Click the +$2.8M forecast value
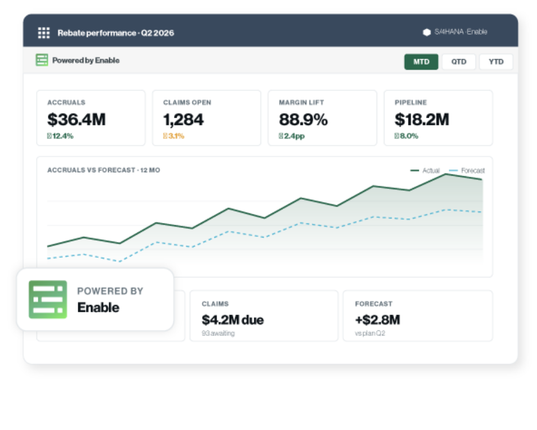 [378, 320]
